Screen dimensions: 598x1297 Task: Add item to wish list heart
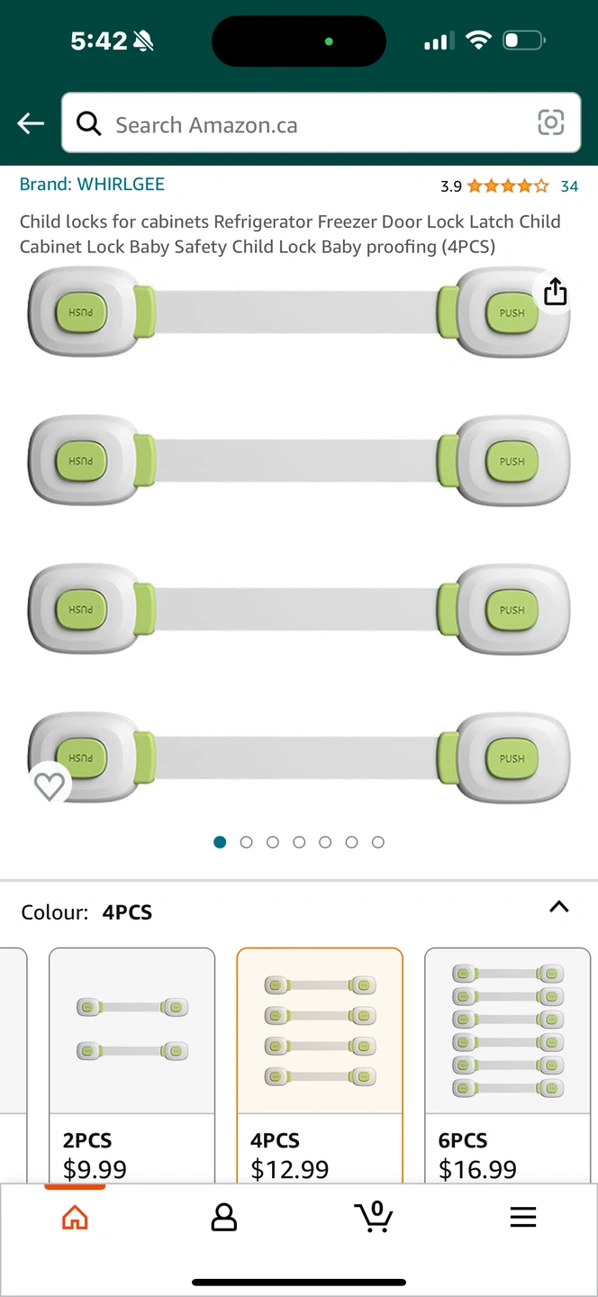pos(50,786)
